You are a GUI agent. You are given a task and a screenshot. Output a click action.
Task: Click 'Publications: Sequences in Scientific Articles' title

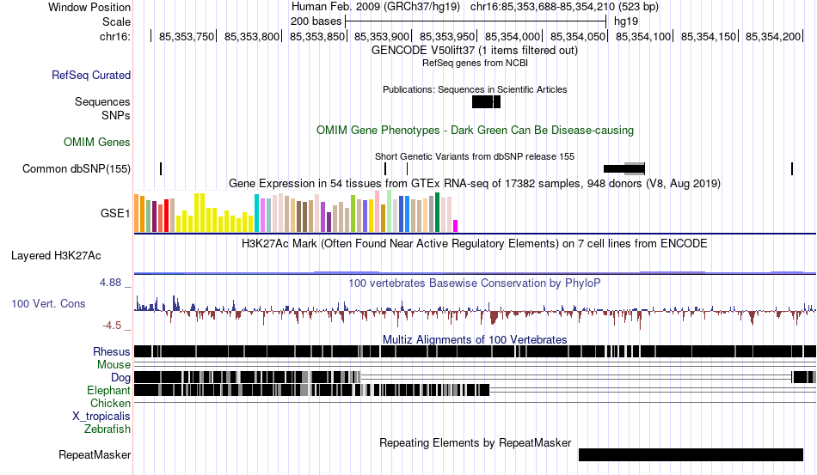tap(475, 89)
